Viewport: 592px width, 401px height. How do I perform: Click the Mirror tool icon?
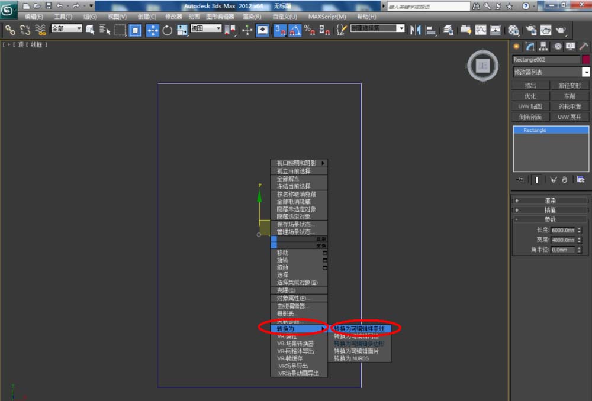[x=416, y=30]
